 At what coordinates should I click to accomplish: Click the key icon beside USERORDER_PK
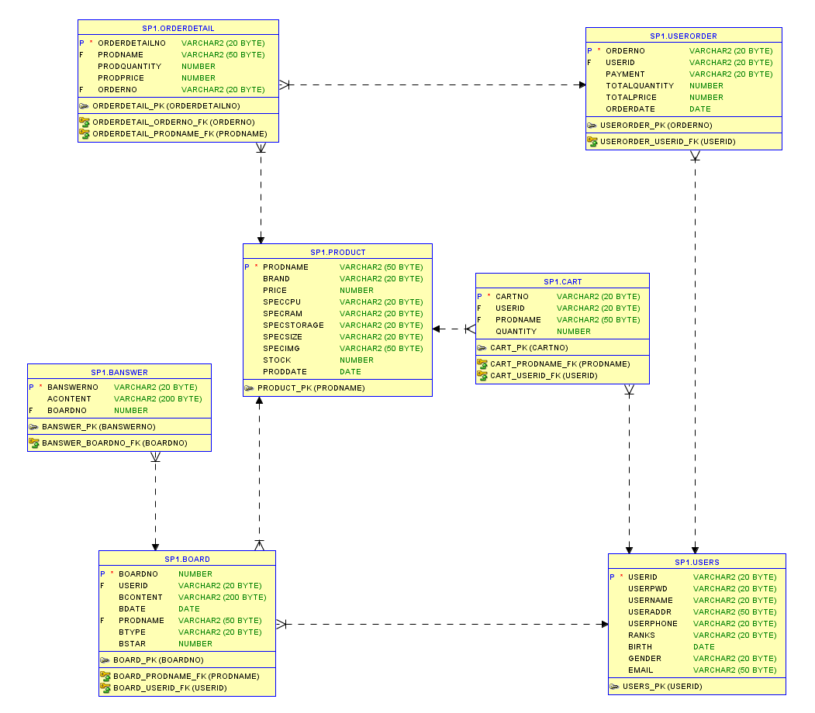593,125
